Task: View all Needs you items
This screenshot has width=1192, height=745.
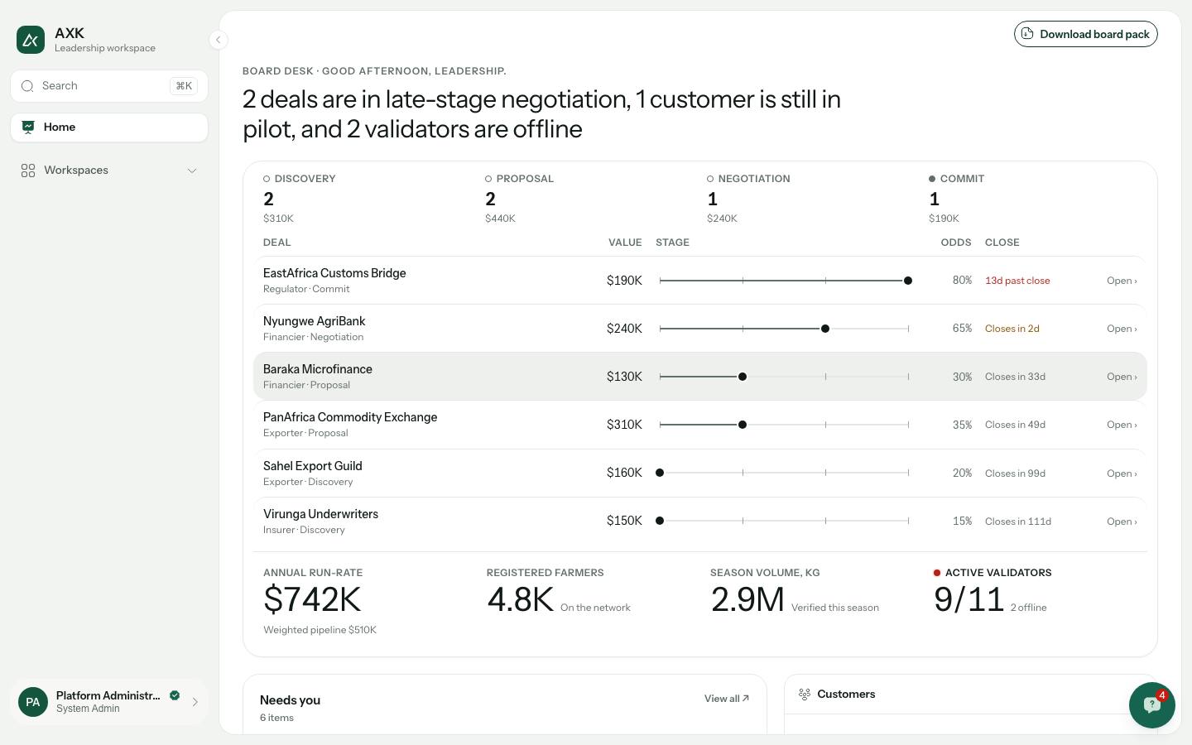Action: pyautogui.click(x=727, y=699)
